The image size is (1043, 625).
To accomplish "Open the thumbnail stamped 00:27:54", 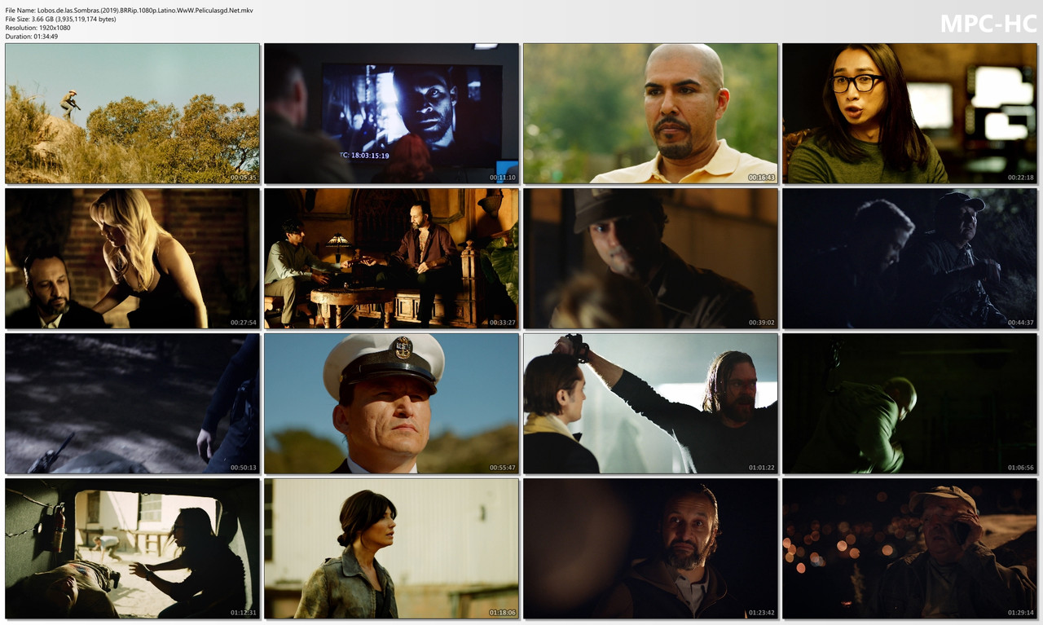I will pos(132,258).
